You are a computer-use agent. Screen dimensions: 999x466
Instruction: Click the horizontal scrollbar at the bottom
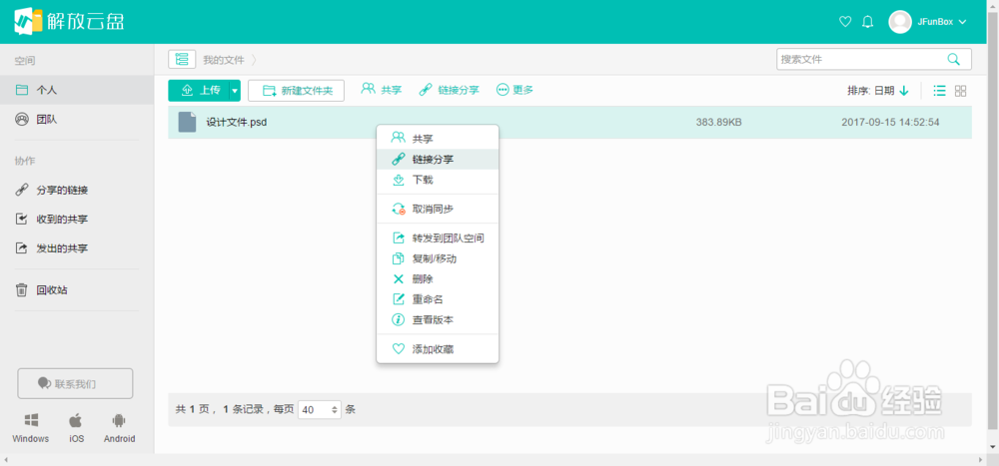pos(492,460)
